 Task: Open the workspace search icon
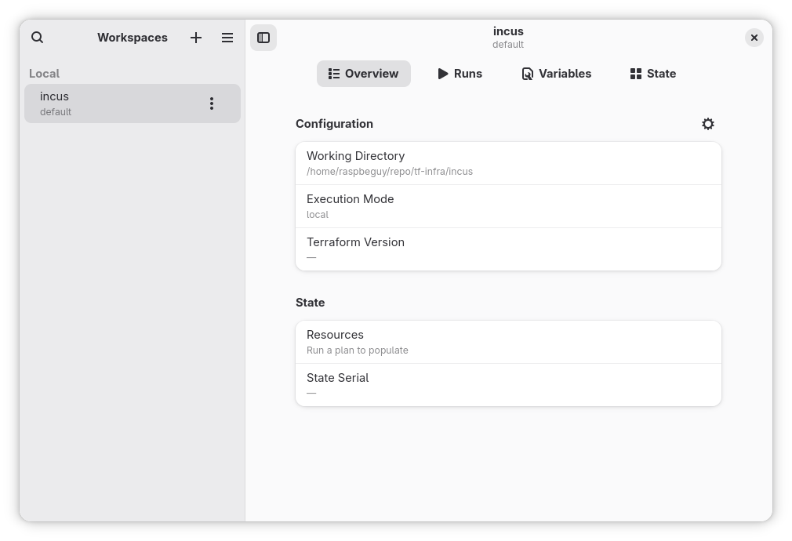(38, 38)
